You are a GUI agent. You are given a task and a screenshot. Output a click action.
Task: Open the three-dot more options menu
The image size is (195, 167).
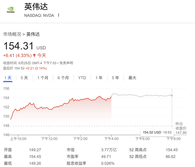pyautogui.click(x=58, y=15)
